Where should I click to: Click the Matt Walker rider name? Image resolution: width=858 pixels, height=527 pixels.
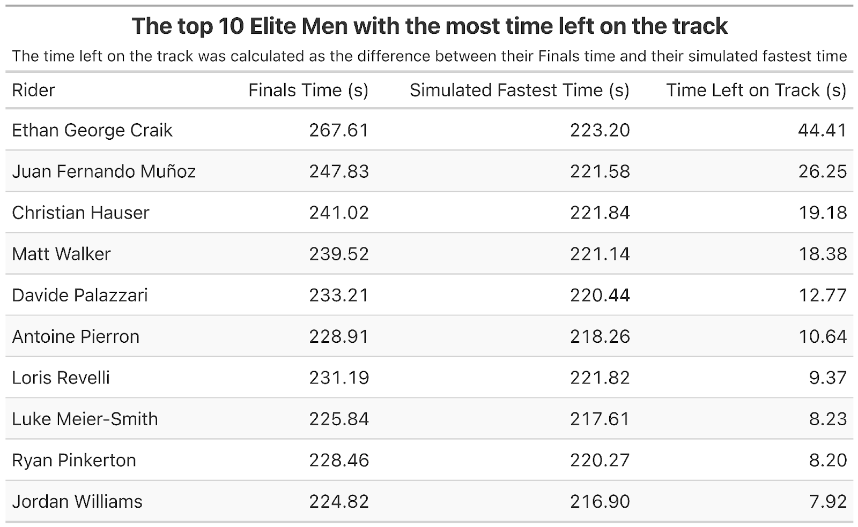click(x=61, y=254)
